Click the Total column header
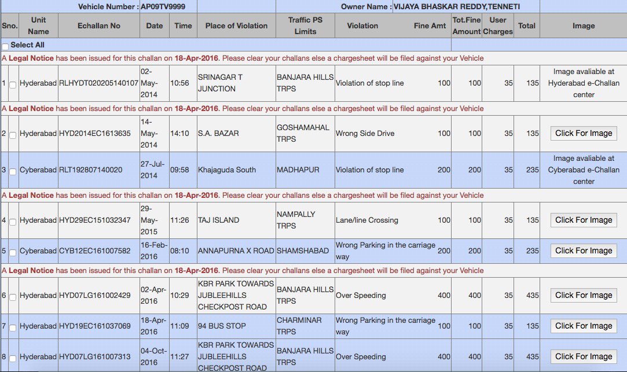The image size is (627, 372). (527, 25)
